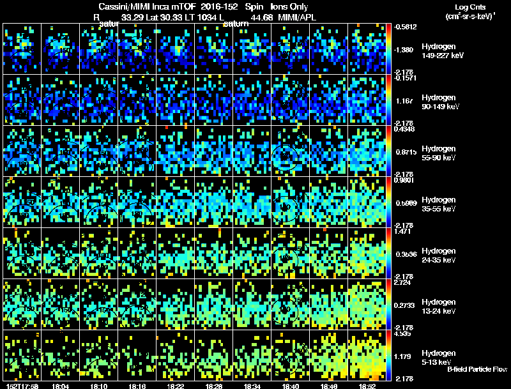511x389 pixels.
Task: Click the '18:28' time axis label
Action: point(214,386)
